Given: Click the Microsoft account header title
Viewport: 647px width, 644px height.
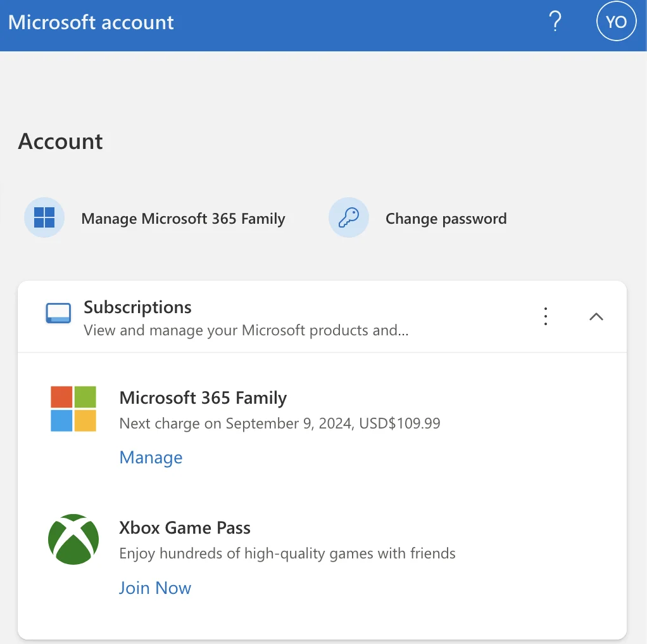Looking at the screenshot, I should 91,22.
